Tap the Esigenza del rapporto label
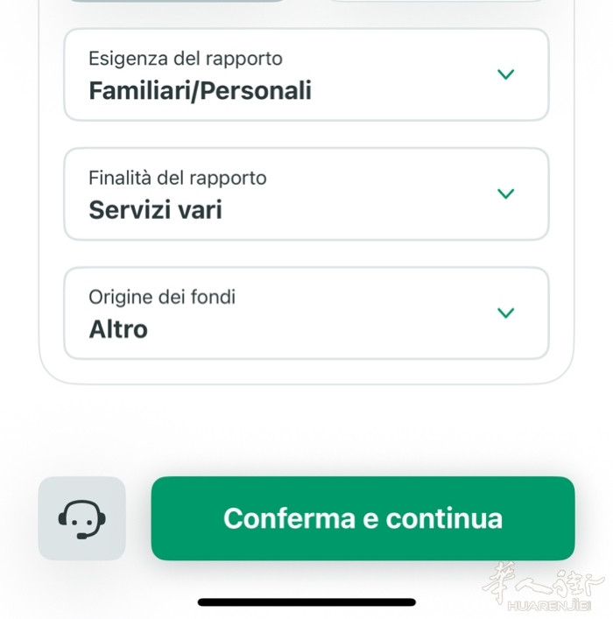This screenshot has width=613, height=619. click(x=186, y=59)
